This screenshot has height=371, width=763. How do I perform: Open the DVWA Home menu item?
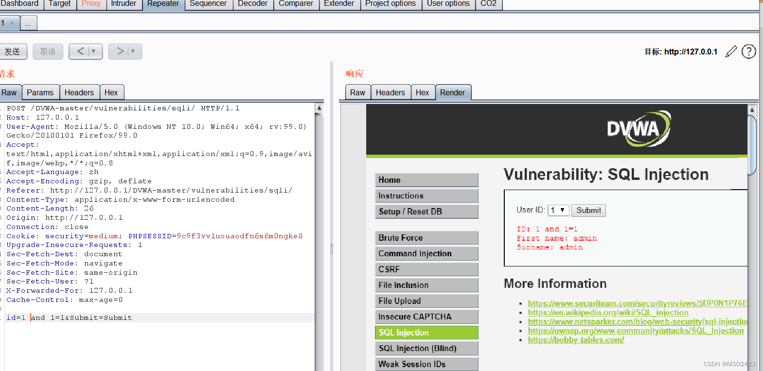(426, 180)
